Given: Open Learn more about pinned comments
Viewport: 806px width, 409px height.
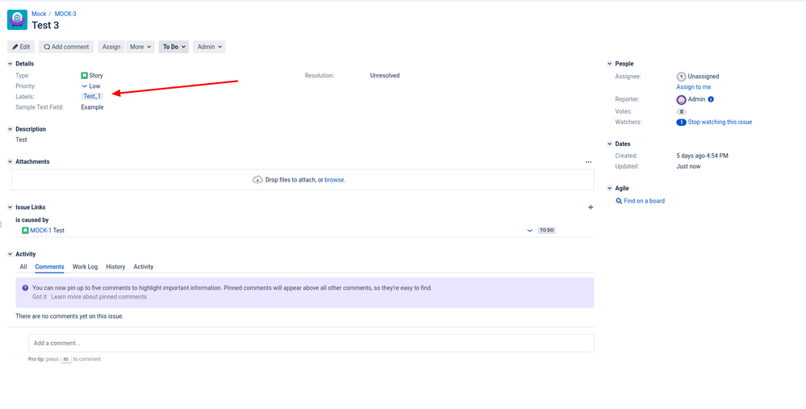Looking at the screenshot, I should click(x=98, y=297).
